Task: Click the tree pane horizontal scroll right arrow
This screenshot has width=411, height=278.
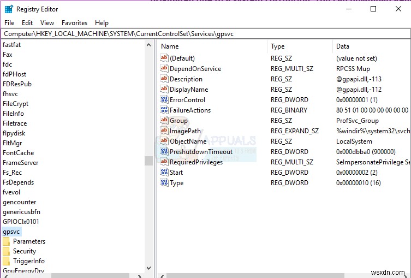Action: coord(140,276)
